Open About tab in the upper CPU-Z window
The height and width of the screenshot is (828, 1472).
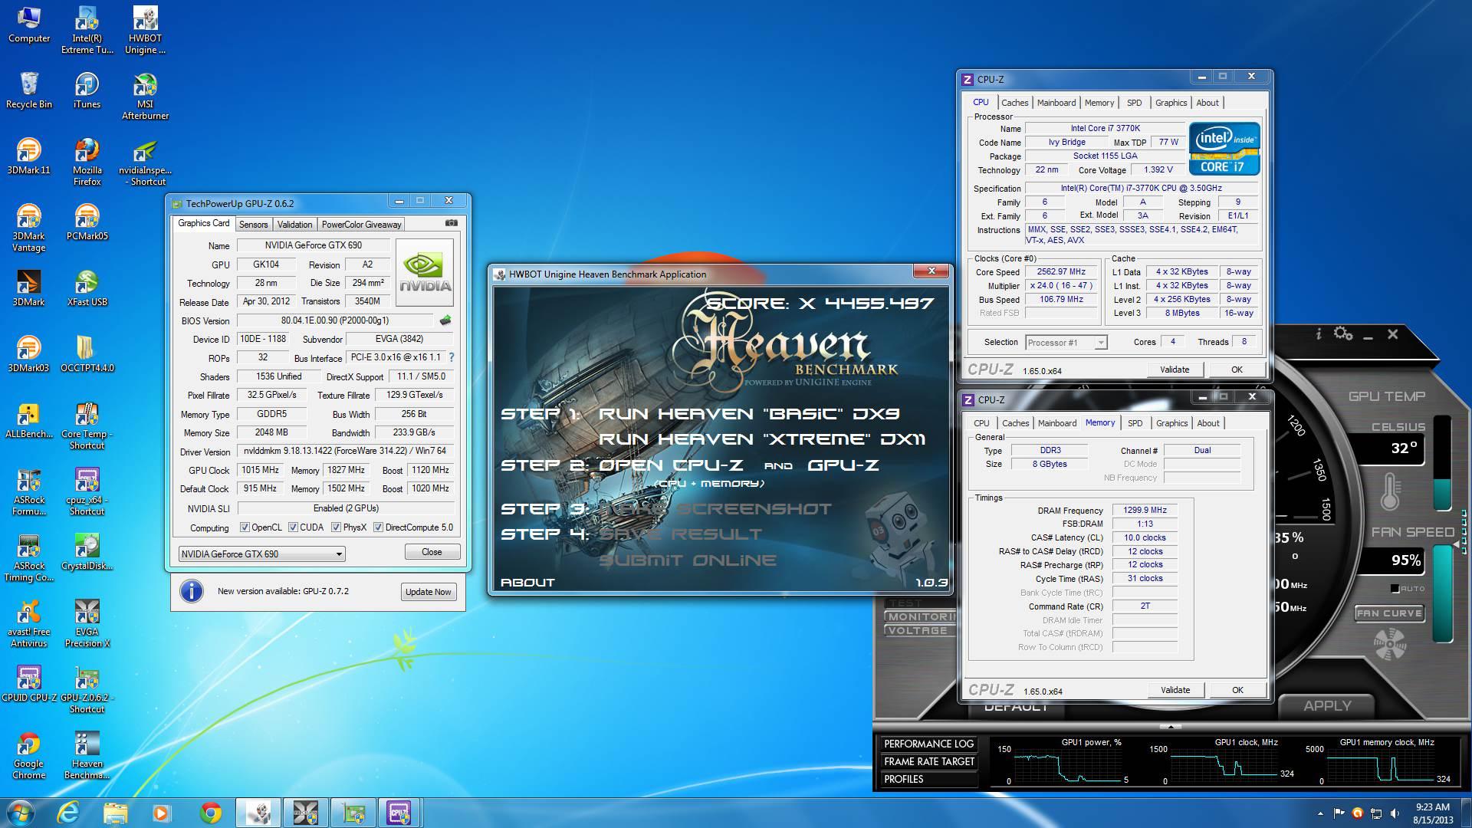pos(1207,103)
